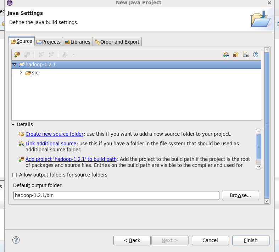Image resolution: width=279 pixels, height=252 pixels.
Task: Click the Create new source folder link
Action: click(x=55, y=134)
